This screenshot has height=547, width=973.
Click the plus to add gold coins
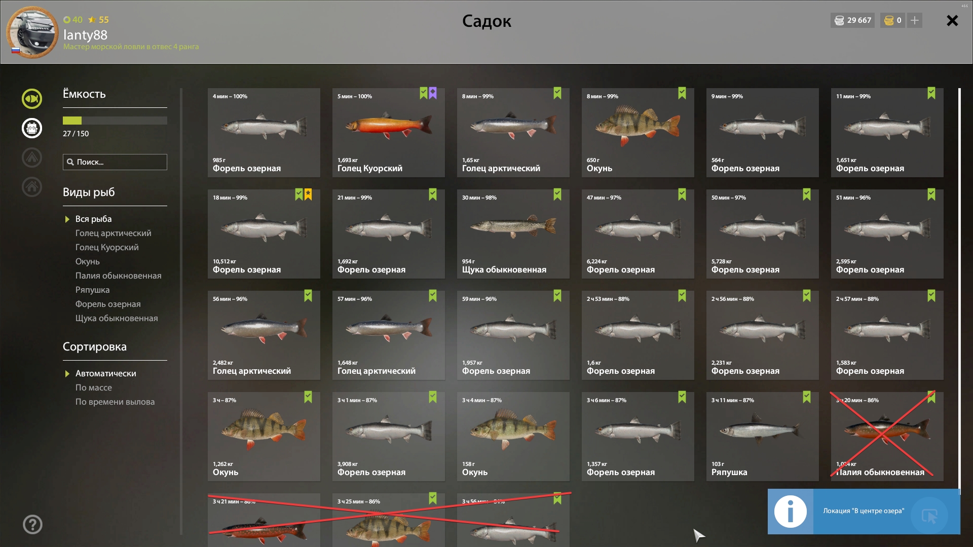[915, 20]
